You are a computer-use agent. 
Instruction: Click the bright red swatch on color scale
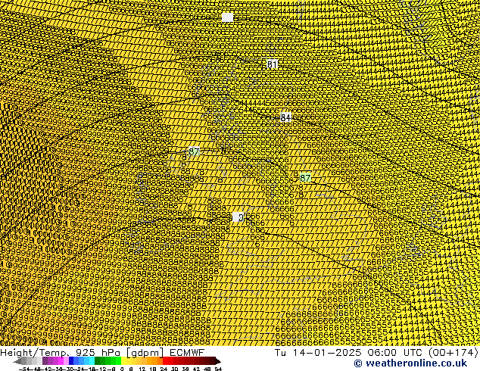165,361
